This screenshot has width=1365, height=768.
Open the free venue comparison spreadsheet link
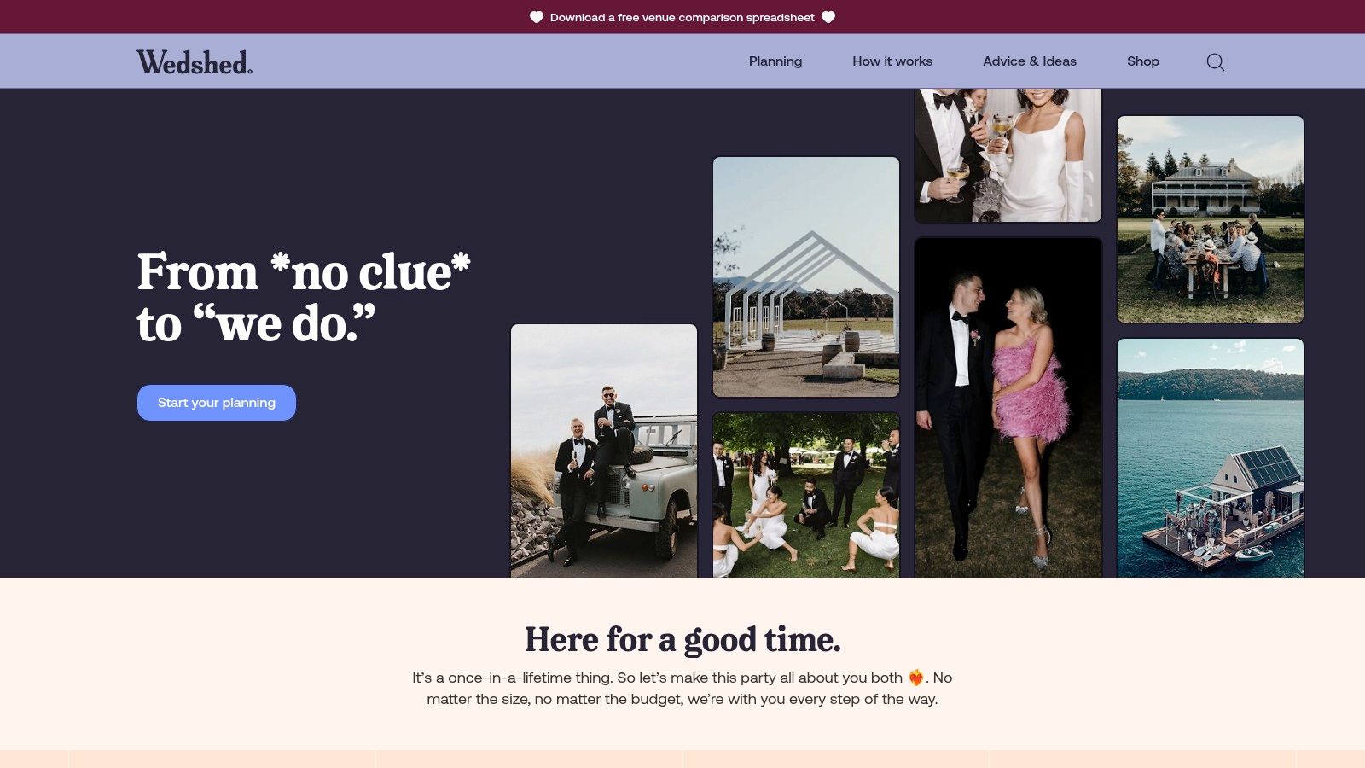682,17
